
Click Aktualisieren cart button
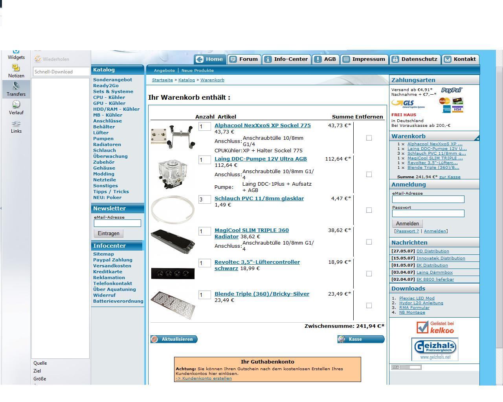[x=174, y=339]
